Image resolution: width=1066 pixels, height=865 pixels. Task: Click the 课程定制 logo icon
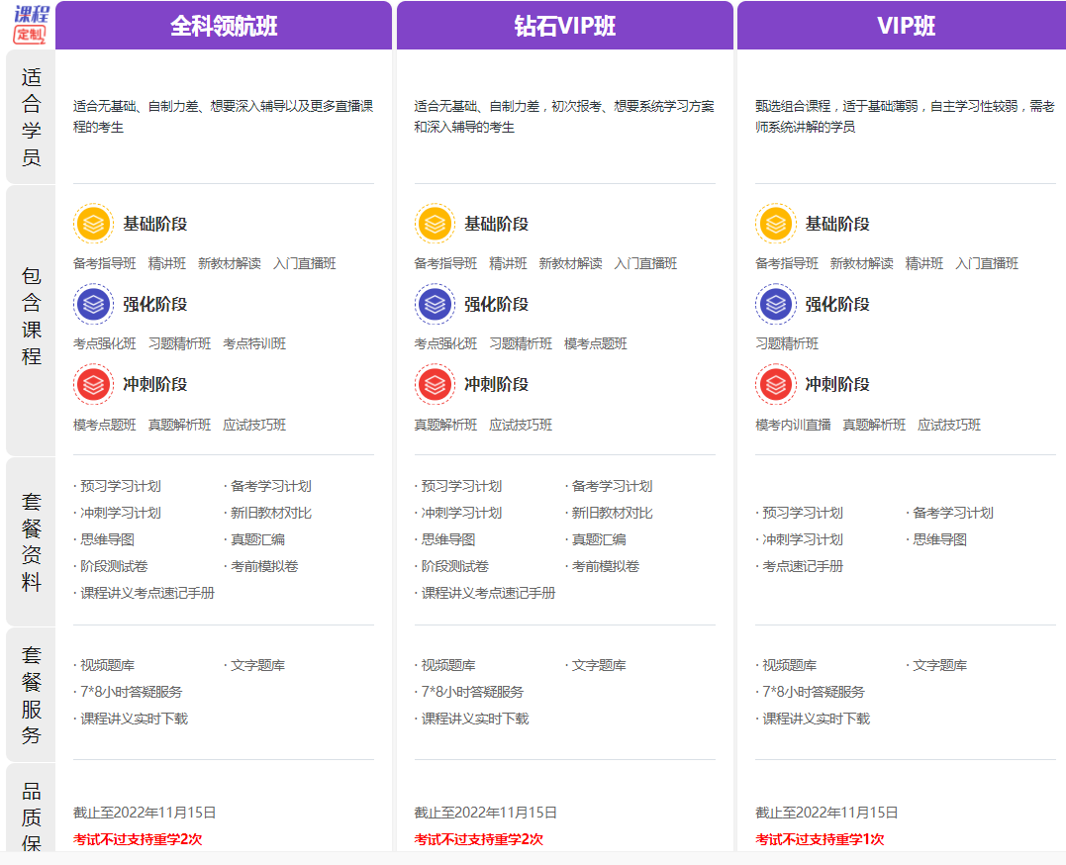point(32,25)
